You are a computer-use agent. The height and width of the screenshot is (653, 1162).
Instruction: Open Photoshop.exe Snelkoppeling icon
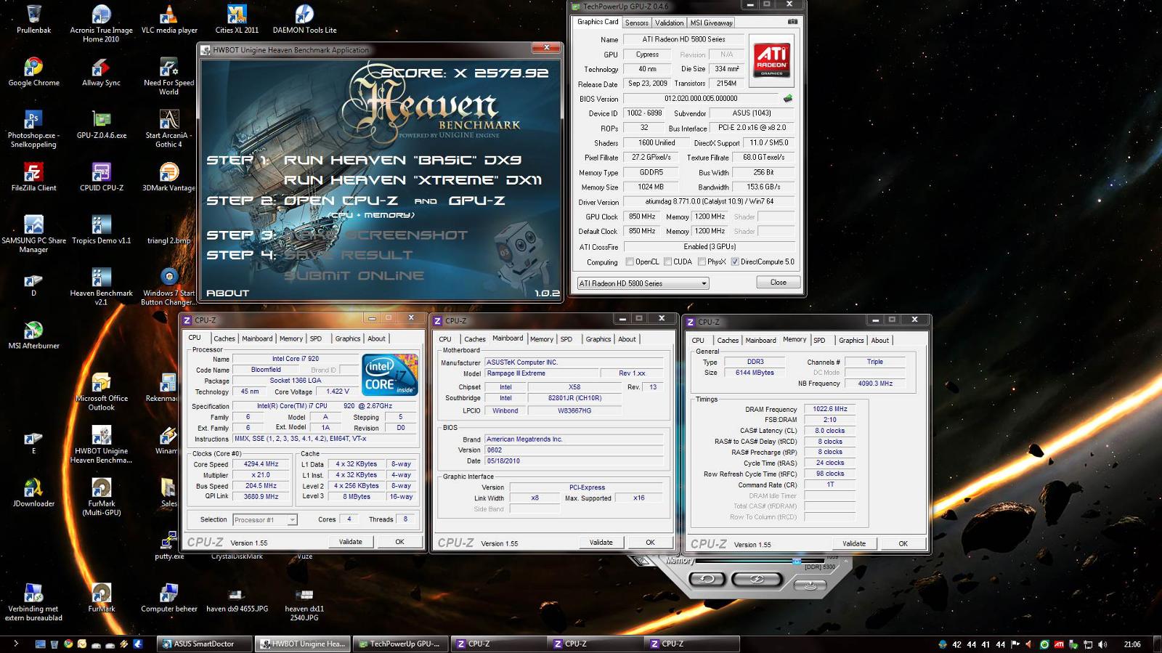(x=33, y=129)
